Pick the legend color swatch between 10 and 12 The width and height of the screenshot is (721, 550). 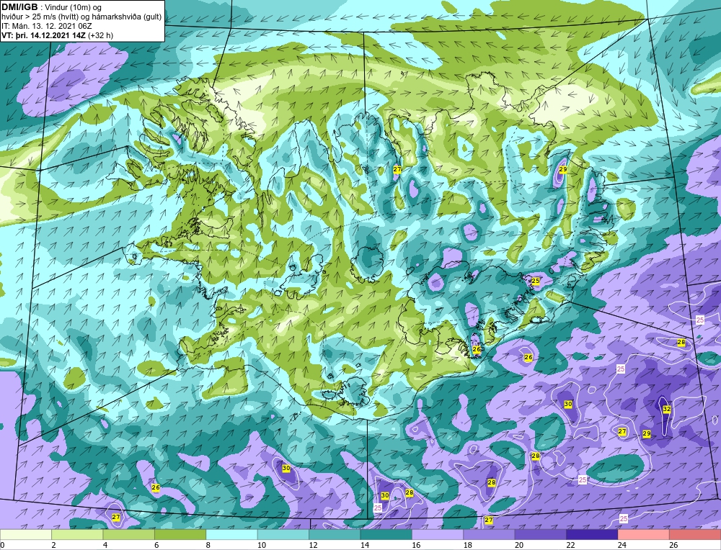pyautogui.click(x=283, y=535)
